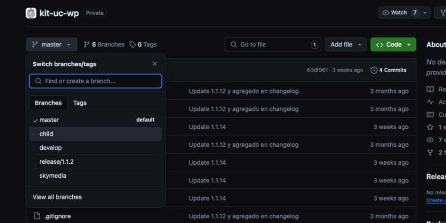Click the book Readme icon in sidebar

(x=430, y=89)
